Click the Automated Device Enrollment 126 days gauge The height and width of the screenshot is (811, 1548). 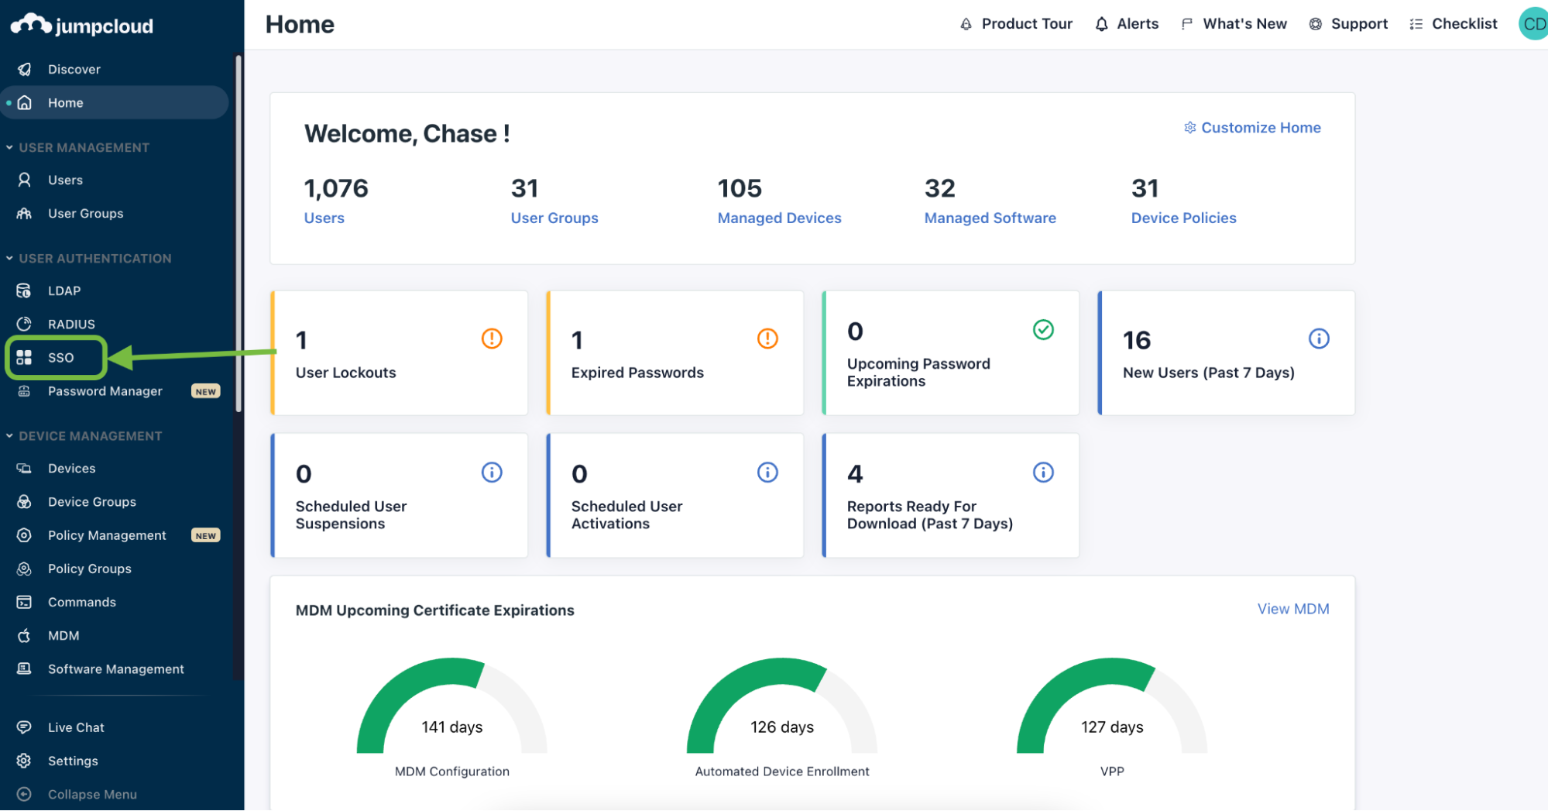pos(781,705)
